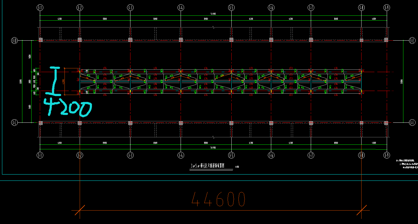418x224 pixels.
Task: Click top dimension between bubbles 3-2 and 3-3
Action: [105, 19]
